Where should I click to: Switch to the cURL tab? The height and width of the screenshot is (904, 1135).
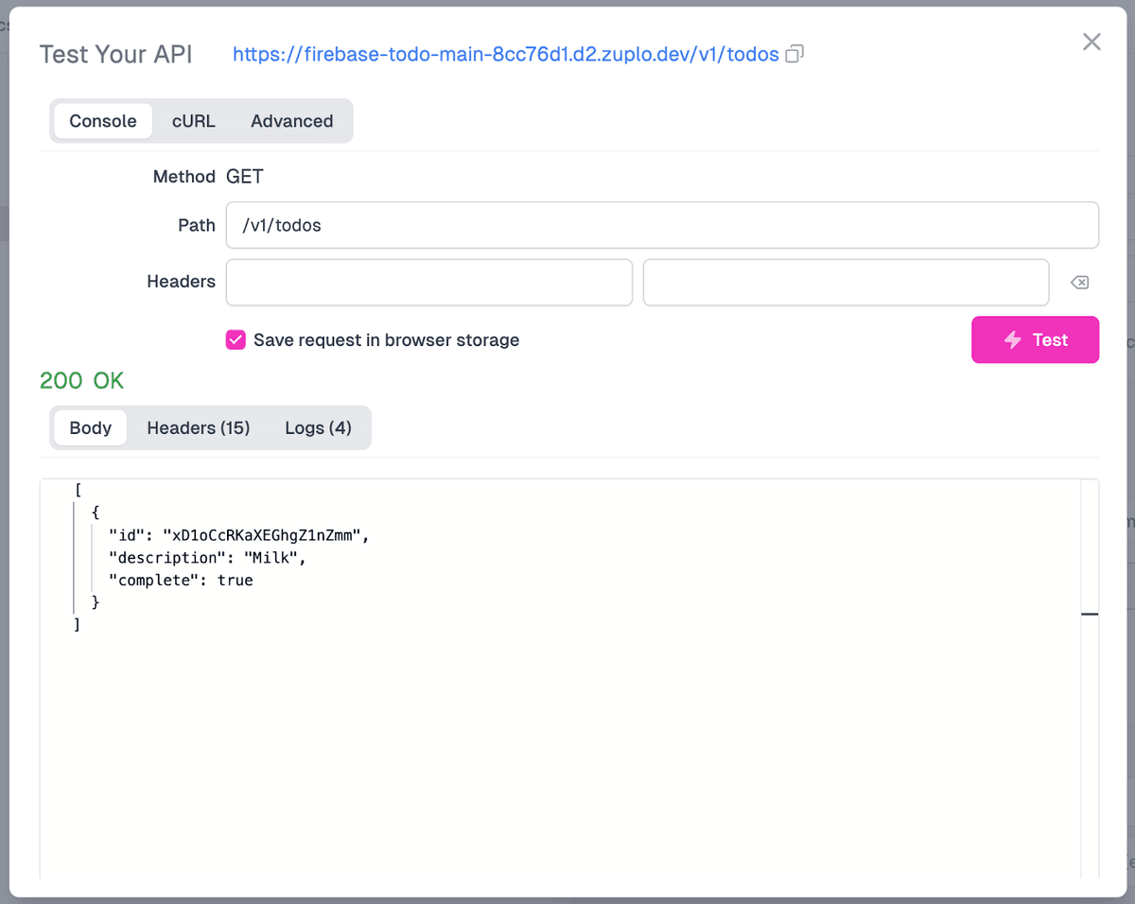click(x=193, y=121)
